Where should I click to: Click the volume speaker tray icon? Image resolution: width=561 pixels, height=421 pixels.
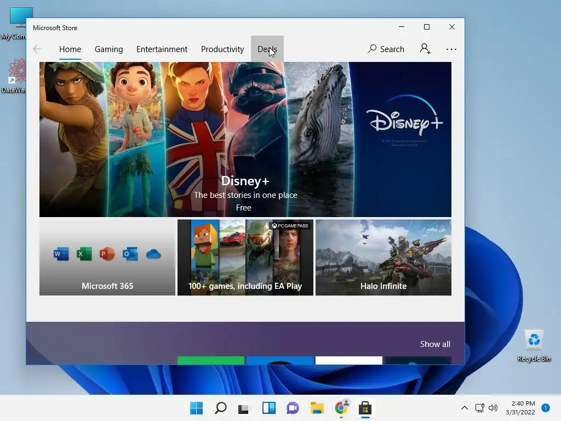(493, 408)
